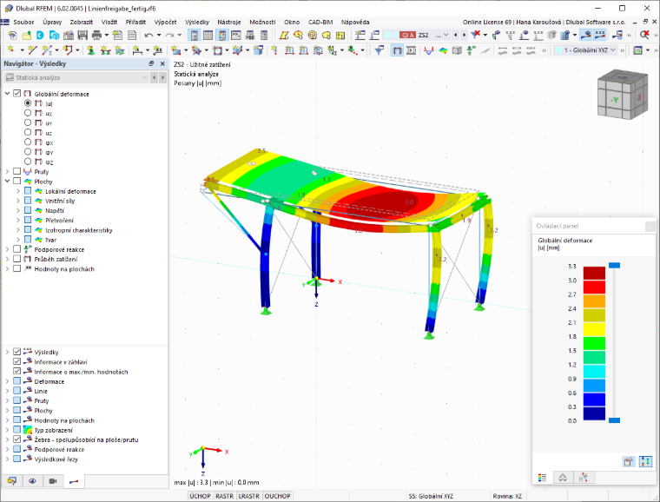
Task: Click the Show deformation toolbar icon
Action: tap(397, 50)
